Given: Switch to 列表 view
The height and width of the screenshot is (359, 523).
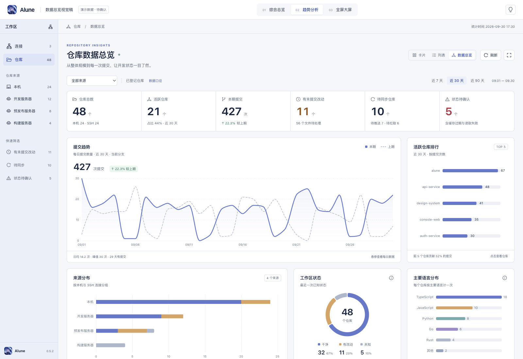Looking at the screenshot, I should tap(439, 55).
